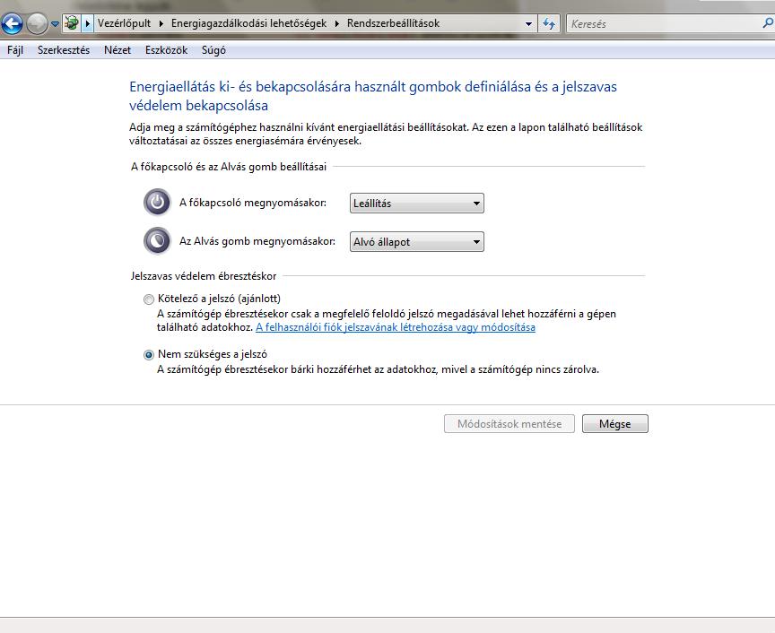Click heading Jelszavas védelem ébresztéskor
This screenshot has width=775, height=633.
203,276
